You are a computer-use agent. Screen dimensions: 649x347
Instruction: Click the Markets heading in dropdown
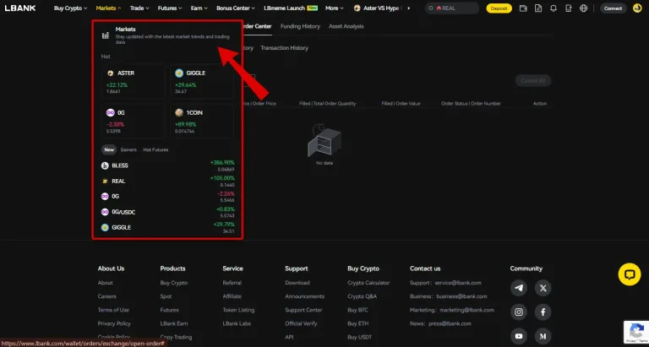125,30
